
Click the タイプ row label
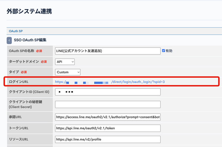point(14,72)
